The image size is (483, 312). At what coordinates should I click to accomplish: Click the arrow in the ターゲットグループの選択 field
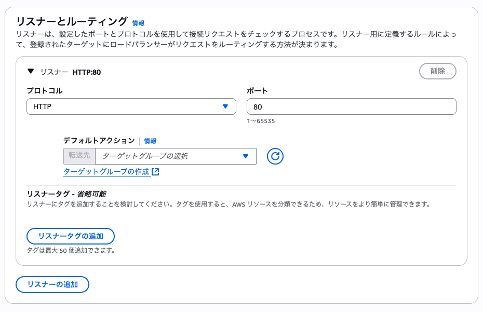coord(245,156)
